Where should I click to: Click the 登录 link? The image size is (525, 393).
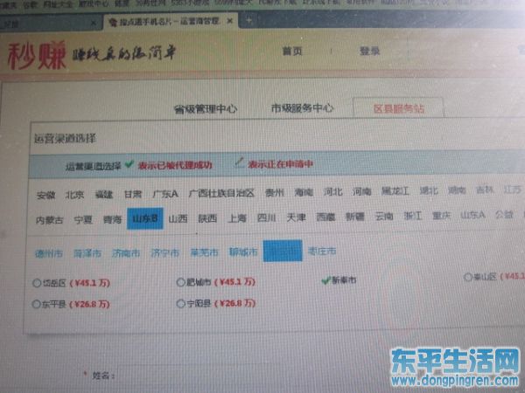click(x=369, y=52)
